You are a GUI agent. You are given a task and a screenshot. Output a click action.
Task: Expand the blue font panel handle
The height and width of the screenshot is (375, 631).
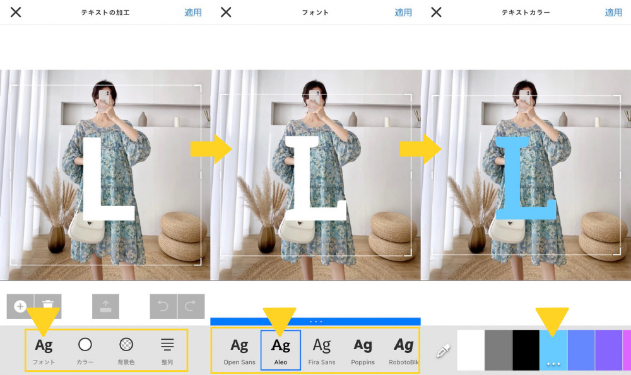(315, 321)
